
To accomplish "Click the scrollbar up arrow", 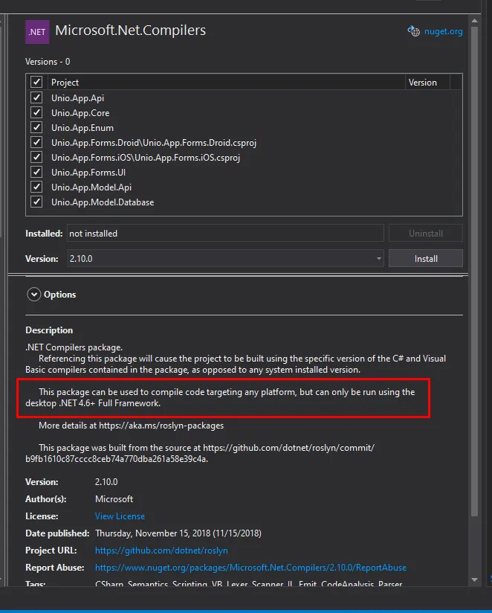I will pyautogui.click(x=474, y=21).
